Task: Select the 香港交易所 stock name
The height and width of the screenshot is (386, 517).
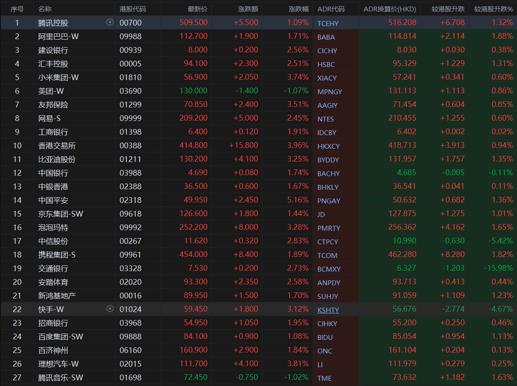Action: point(57,146)
